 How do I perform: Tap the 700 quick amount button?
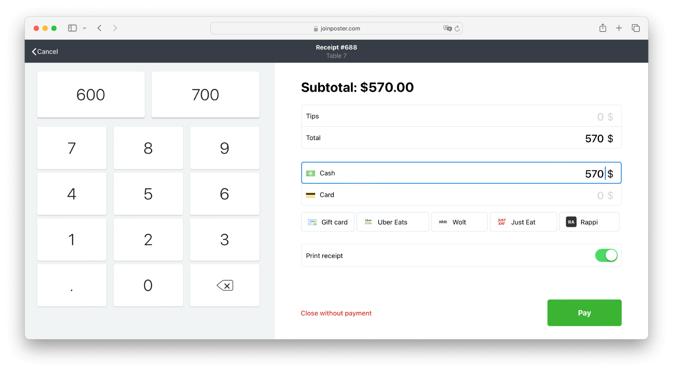205,95
